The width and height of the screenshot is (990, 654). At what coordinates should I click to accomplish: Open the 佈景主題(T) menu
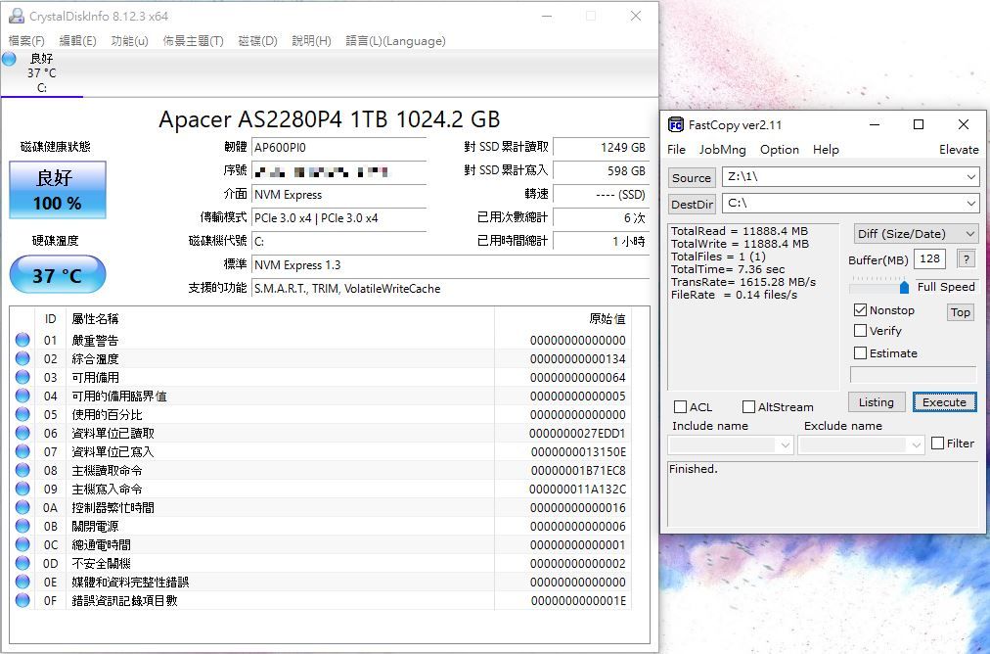(x=193, y=41)
